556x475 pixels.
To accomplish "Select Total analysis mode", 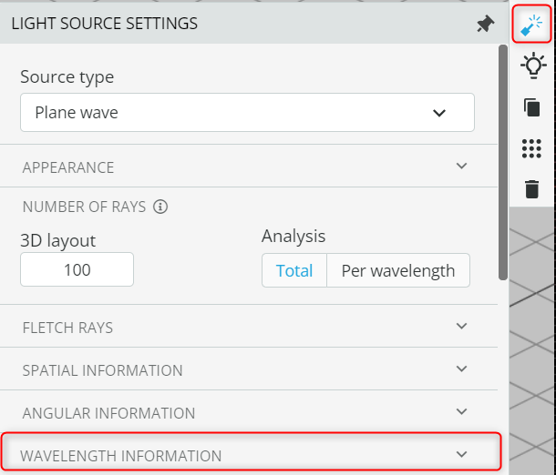I will point(294,271).
